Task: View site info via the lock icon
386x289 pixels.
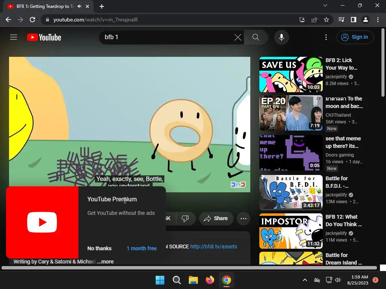Action: point(47,20)
